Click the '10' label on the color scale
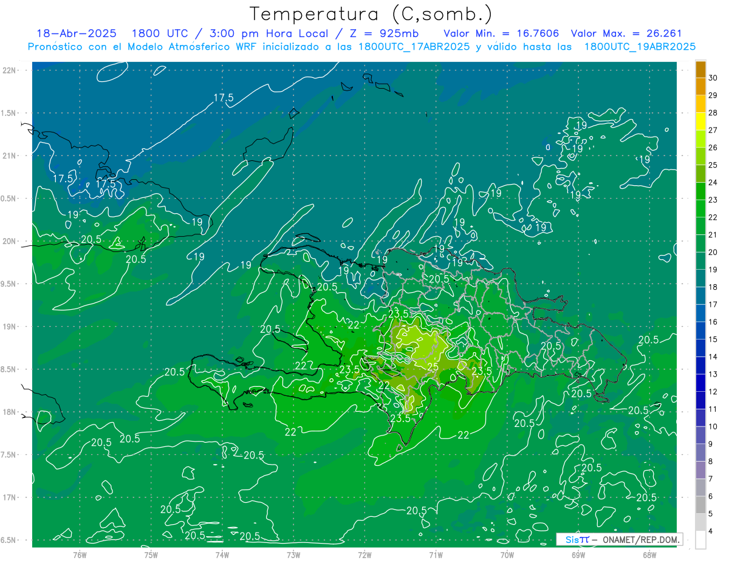This screenshot has height=563, width=729. pyautogui.click(x=713, y=426)
